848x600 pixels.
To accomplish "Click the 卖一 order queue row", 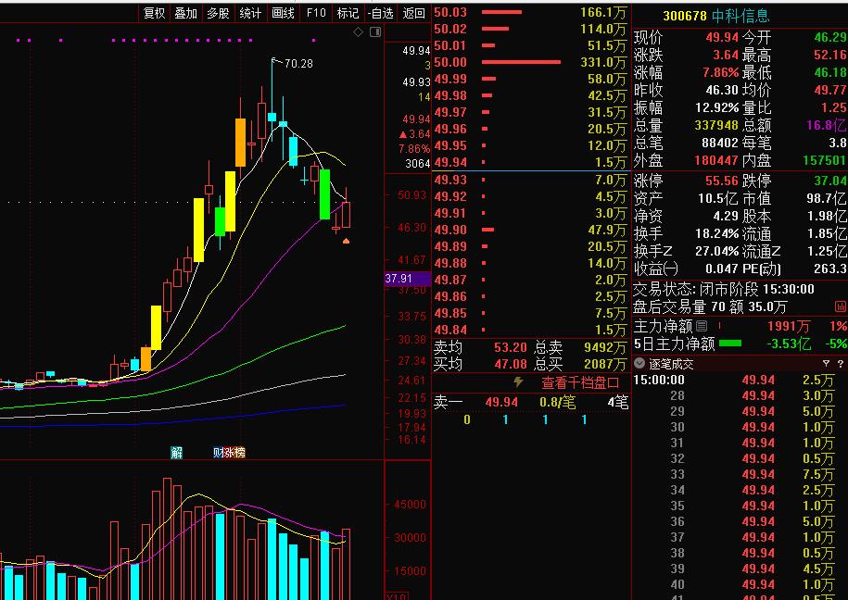I will click(530, 402).
